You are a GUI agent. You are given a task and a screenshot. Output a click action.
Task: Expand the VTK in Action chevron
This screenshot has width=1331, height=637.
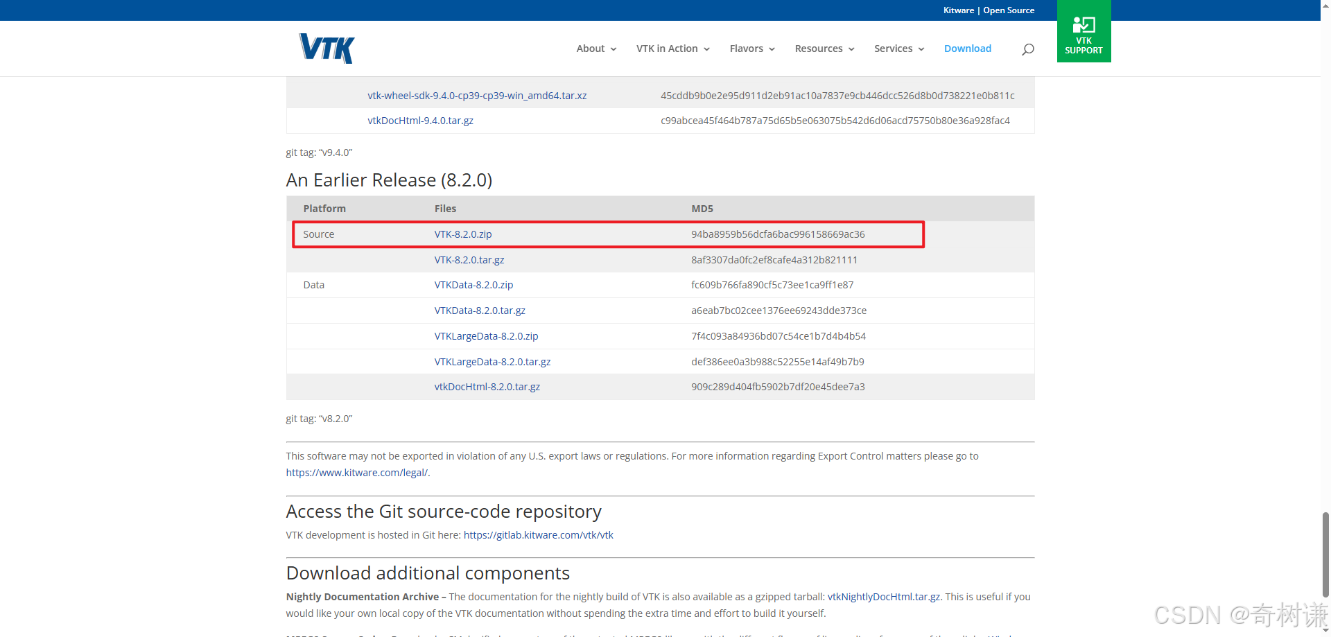(706, 49)
